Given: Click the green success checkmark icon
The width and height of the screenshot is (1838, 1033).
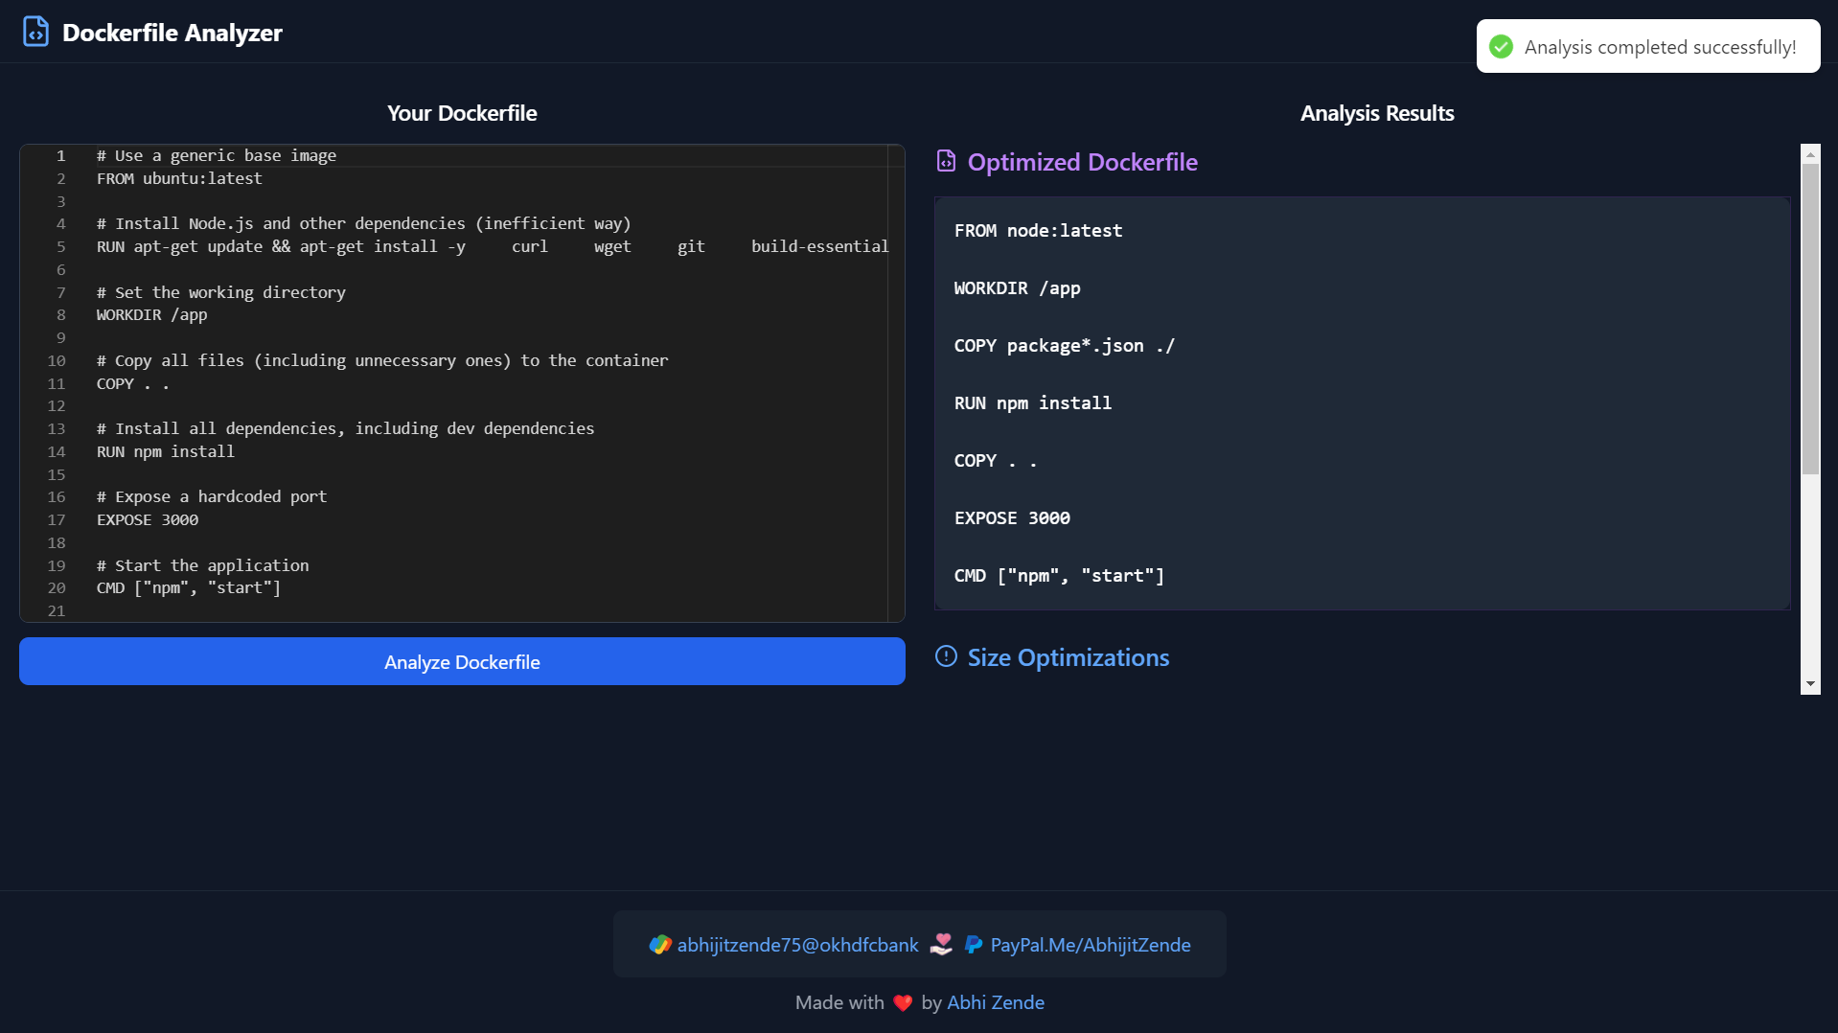Looking at the screenshot, I should (x=1501, y=47).
